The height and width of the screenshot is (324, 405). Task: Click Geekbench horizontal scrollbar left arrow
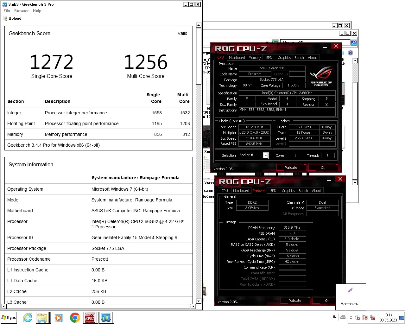click(4, 306)
